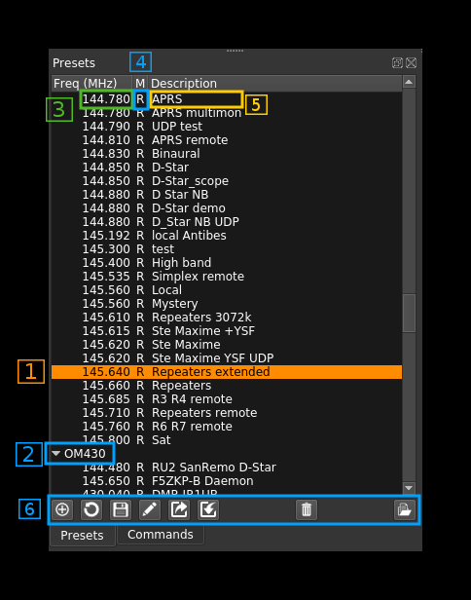Select the RU2 SanRemo D-Star preset
Viewport: 471px width, 600px height.
click(227, 468)
